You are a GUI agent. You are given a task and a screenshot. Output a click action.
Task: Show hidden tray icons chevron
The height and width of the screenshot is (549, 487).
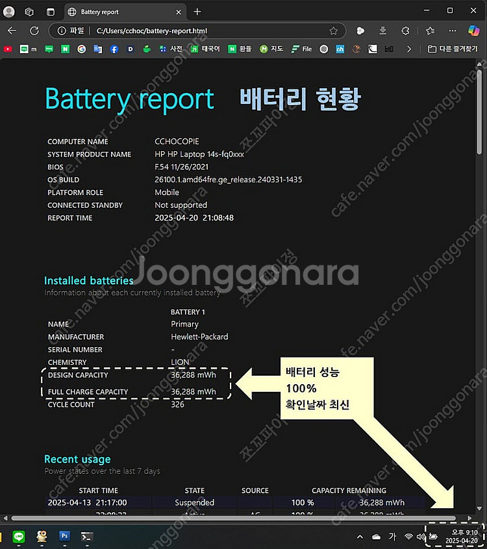[360, 537]
